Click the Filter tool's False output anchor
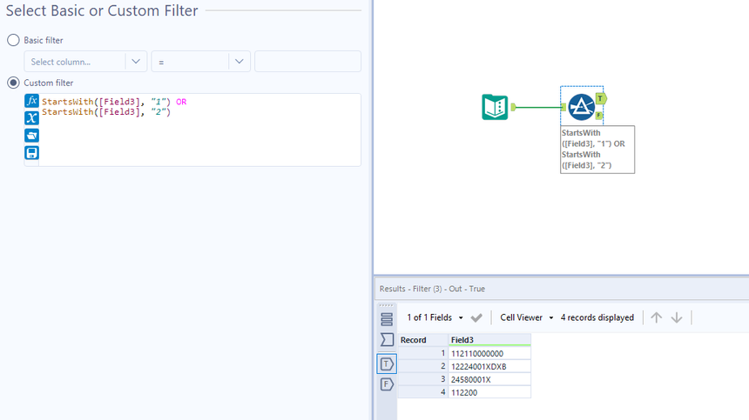This screenshot has width=749, height=420. (x=599, y=116)
